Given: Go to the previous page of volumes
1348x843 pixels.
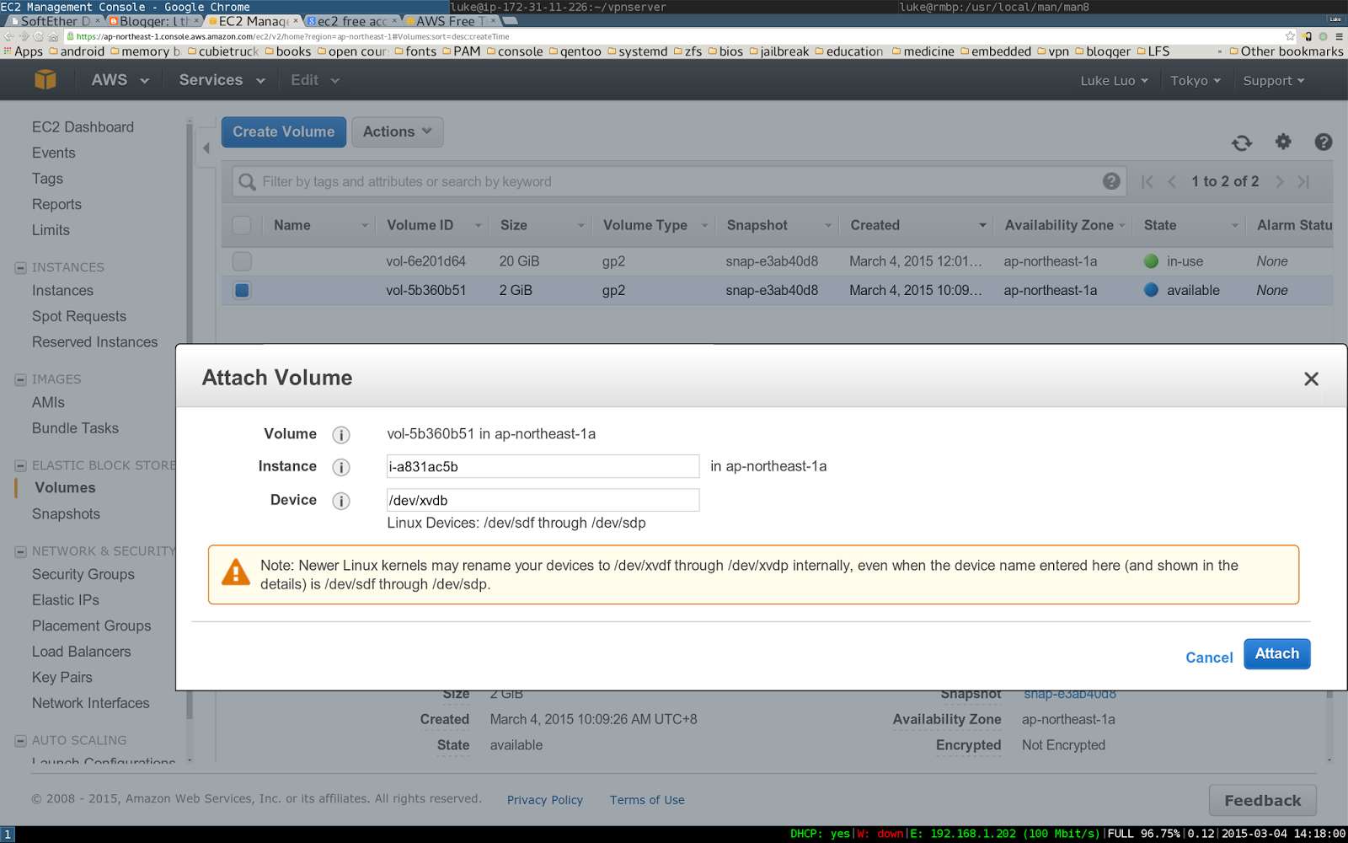Looking at the screenshot, I should click(1172, 182).
